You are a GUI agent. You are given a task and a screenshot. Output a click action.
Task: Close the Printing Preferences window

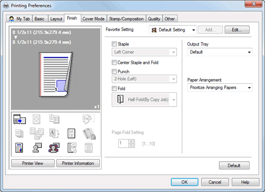tap(253, 4)
